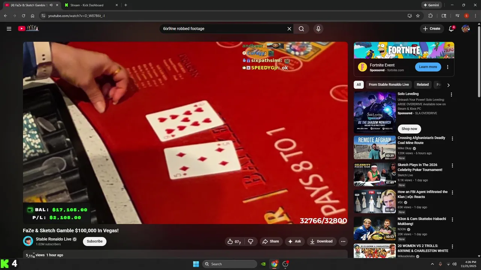481x270 pixels.
Task: Bookmark this page with the star icon
Action: pos(418,16)
